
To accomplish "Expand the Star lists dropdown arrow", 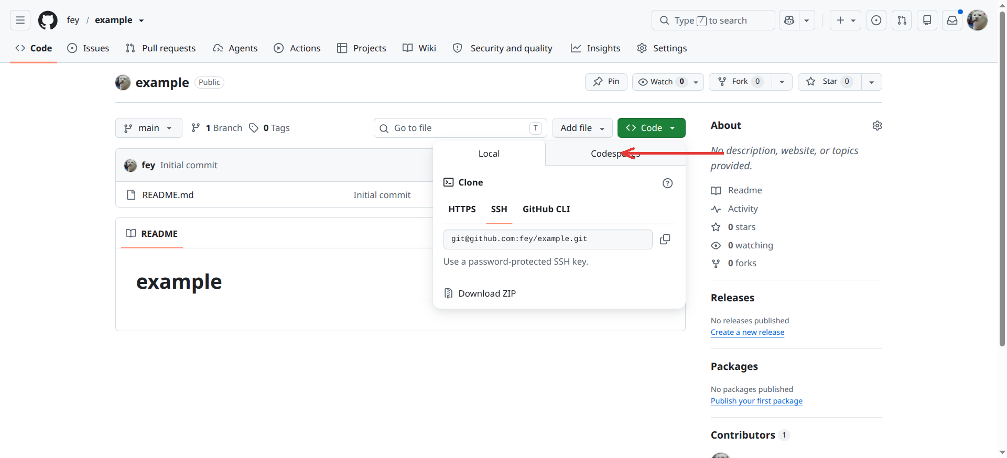I will click(872, 82).
